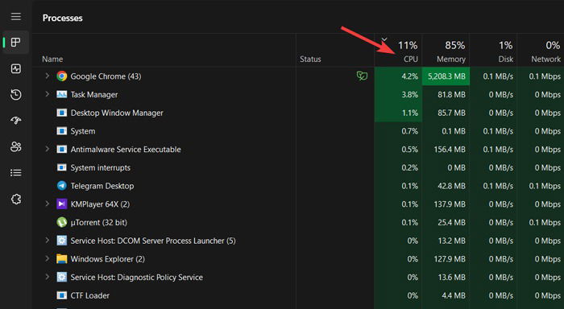Expand the Task Manager process row

[x=47, y=94]
